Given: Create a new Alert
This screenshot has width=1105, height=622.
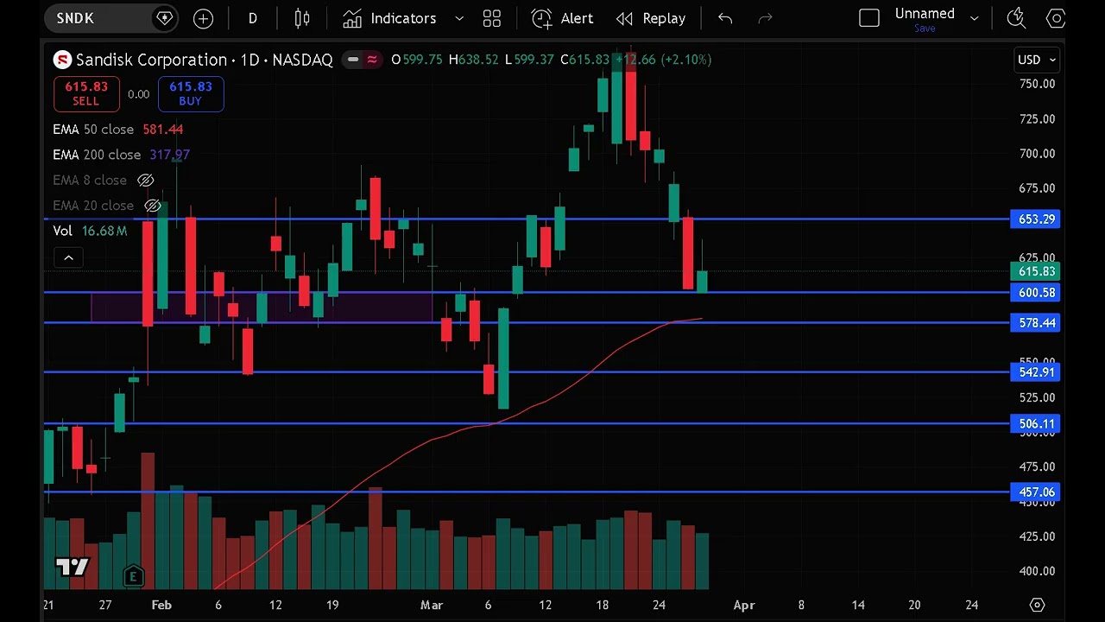Looking at the screenshot, I should [x=563, y=18].
